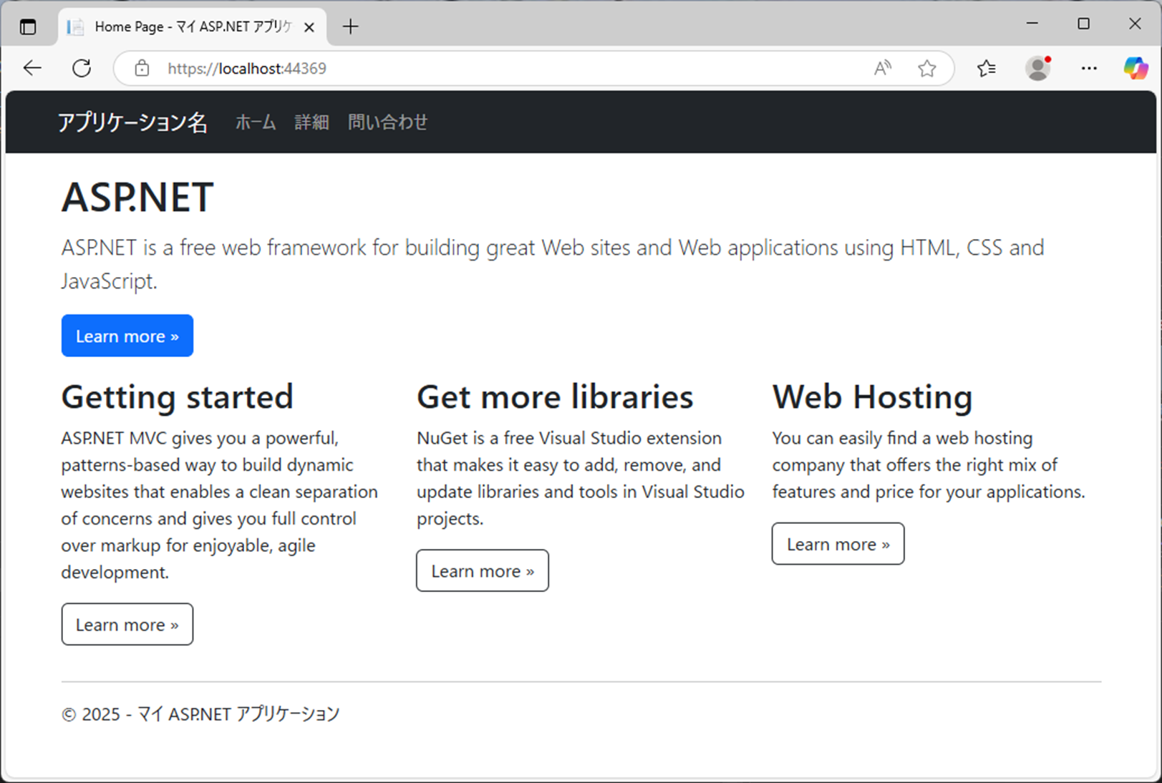Open Learn more under Getting started
The width and height of the screenshot is (1162, 783).
click(127, 624)
